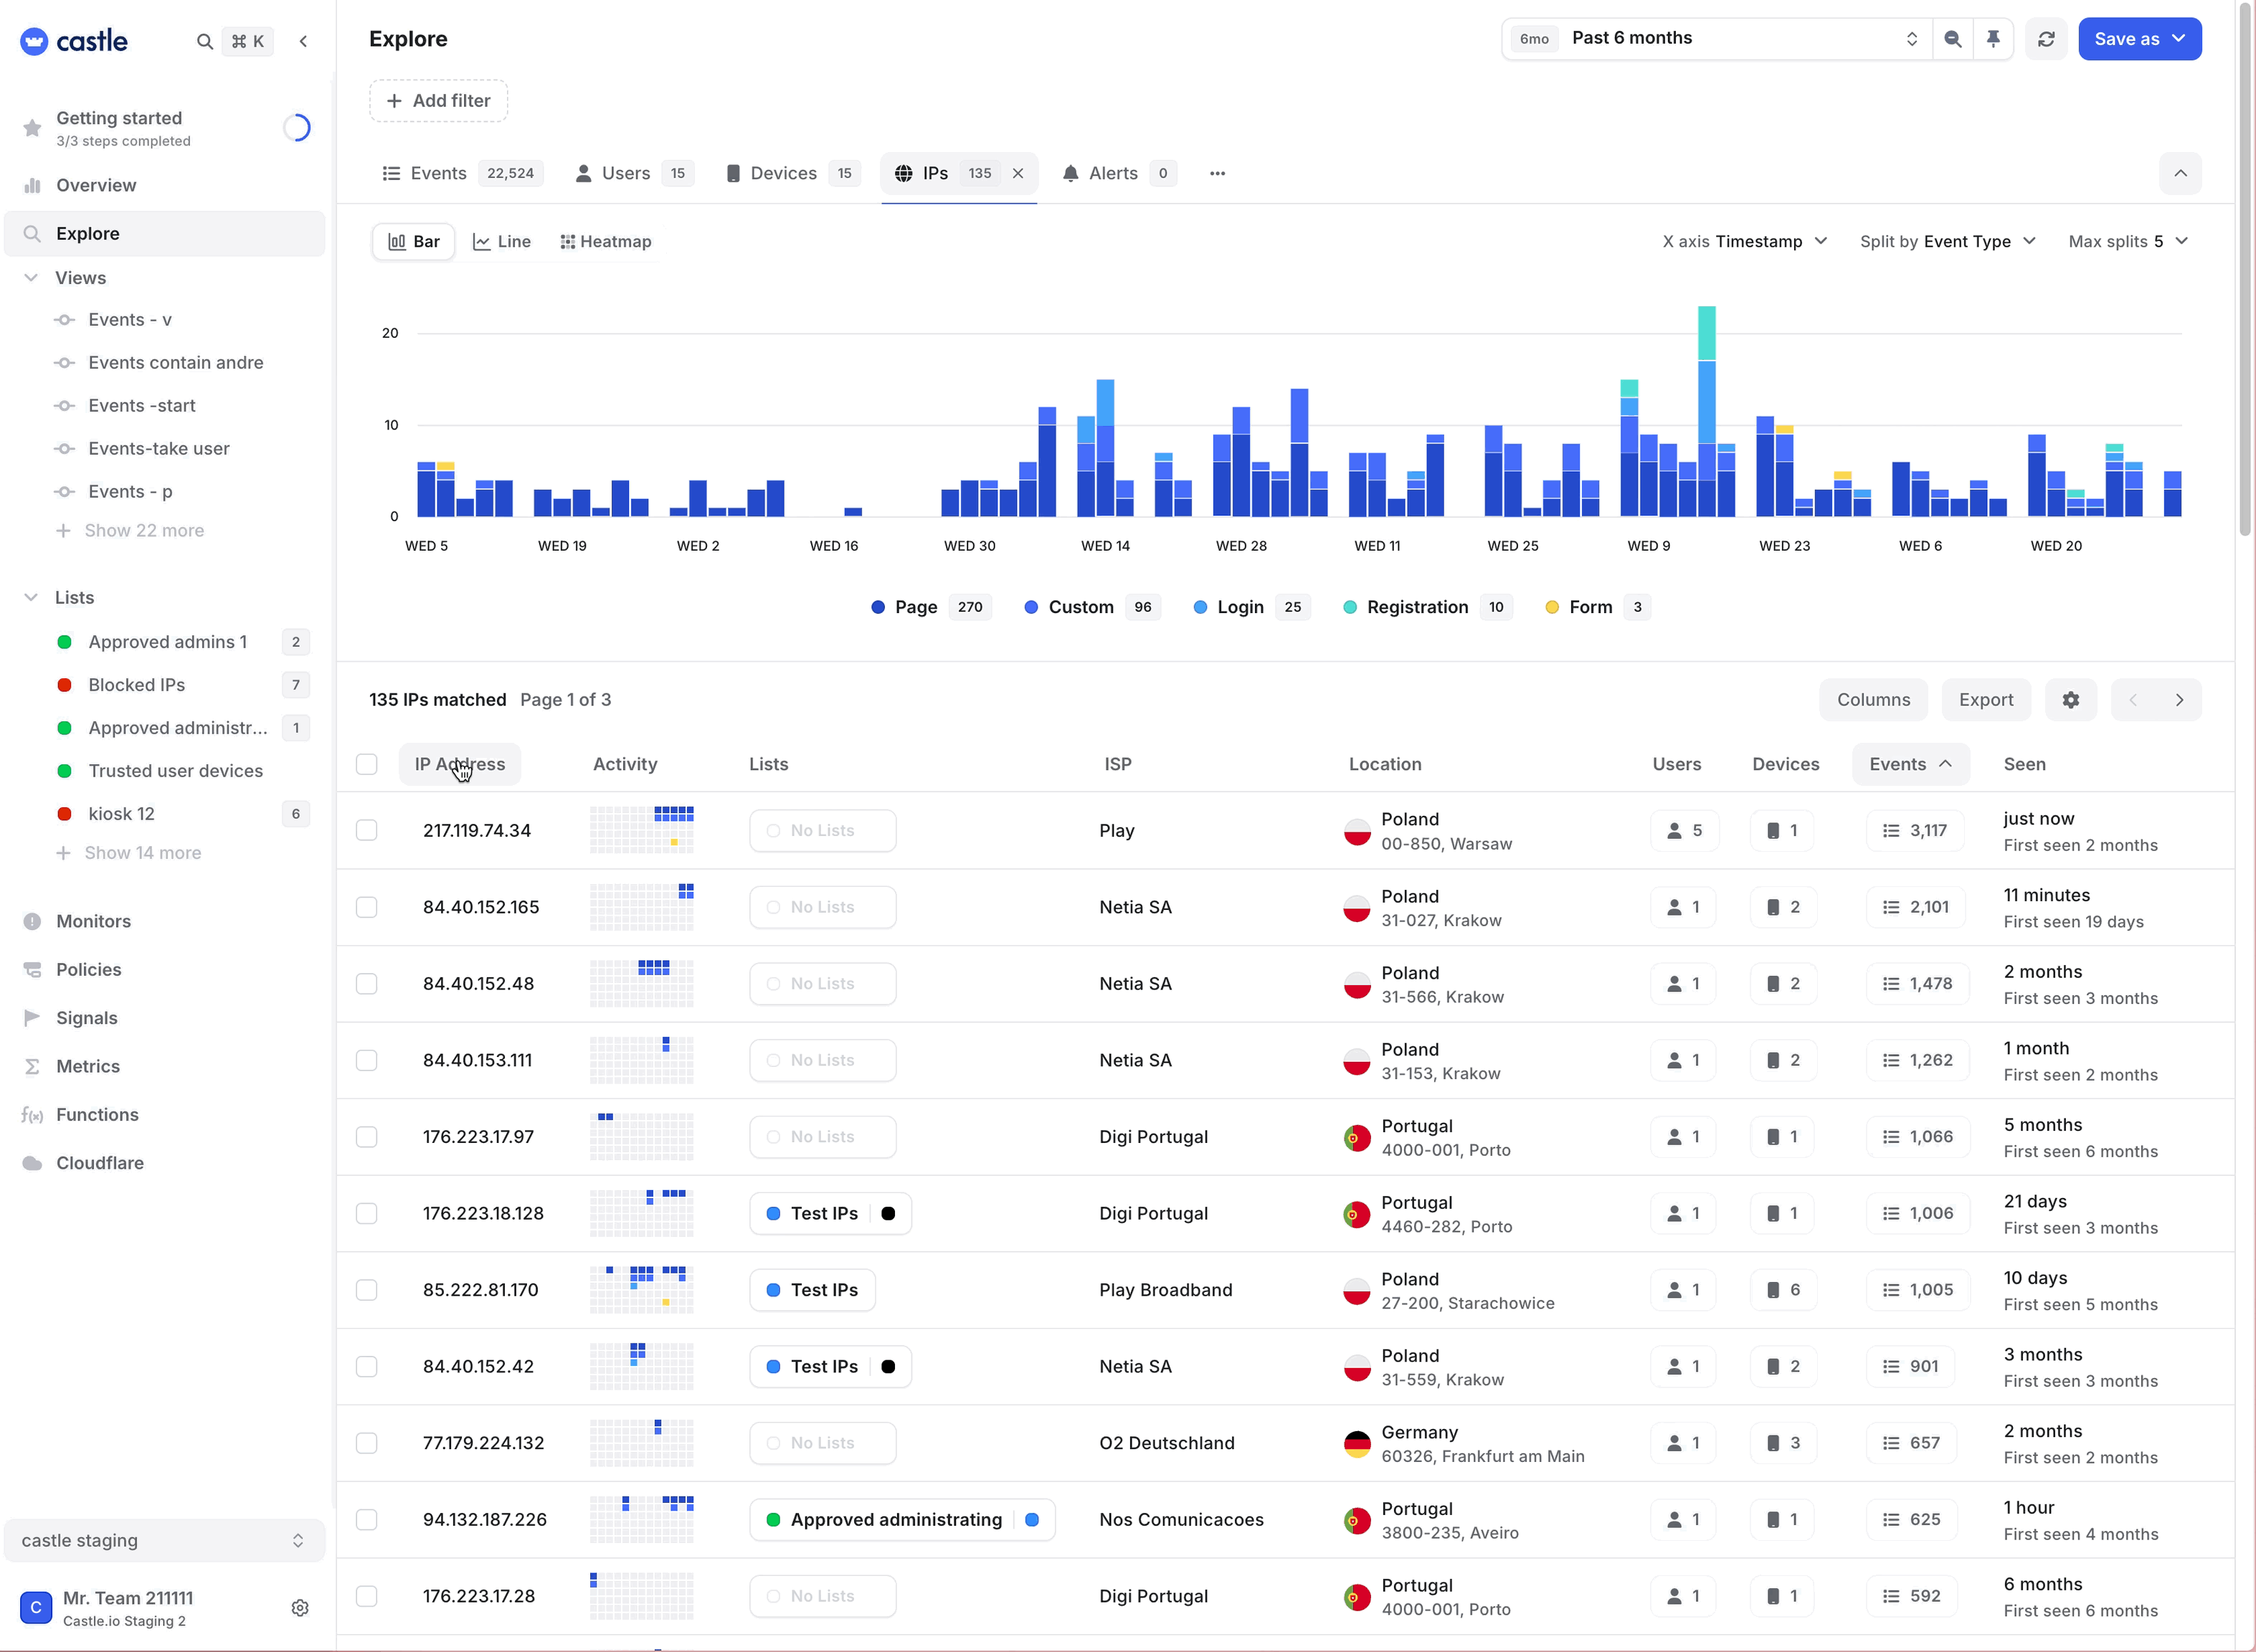The height and width of the screenshot is (1652, 2256).
Task: Select the Line chart type
Action: 502,241
